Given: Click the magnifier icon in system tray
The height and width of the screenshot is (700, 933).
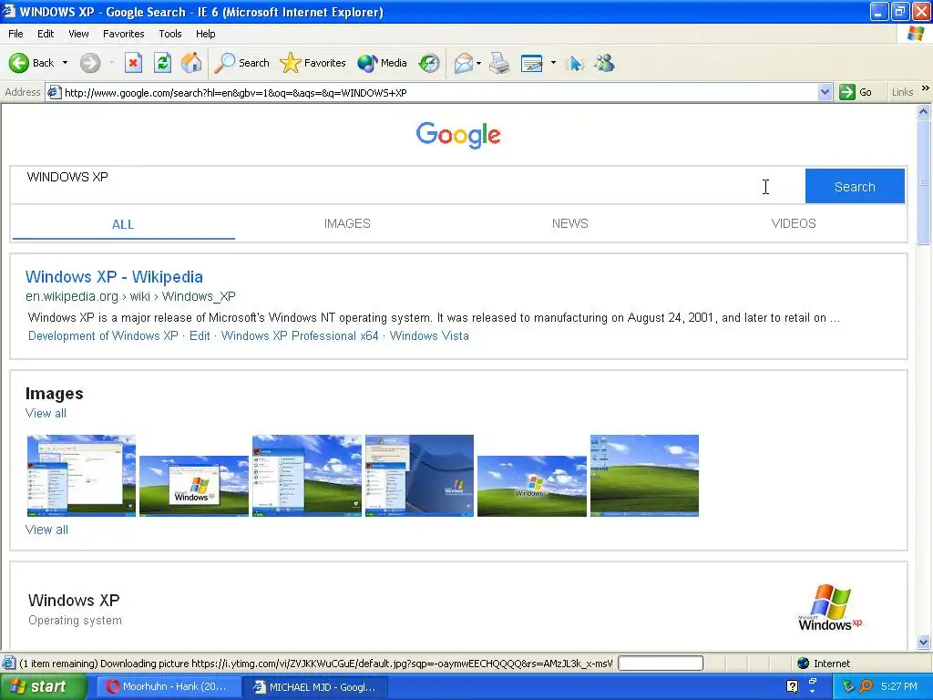Looking at the screenshot, I should coord(866,686).
